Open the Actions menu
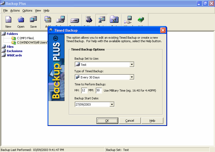215x152 pixels. tap(15, 10)
